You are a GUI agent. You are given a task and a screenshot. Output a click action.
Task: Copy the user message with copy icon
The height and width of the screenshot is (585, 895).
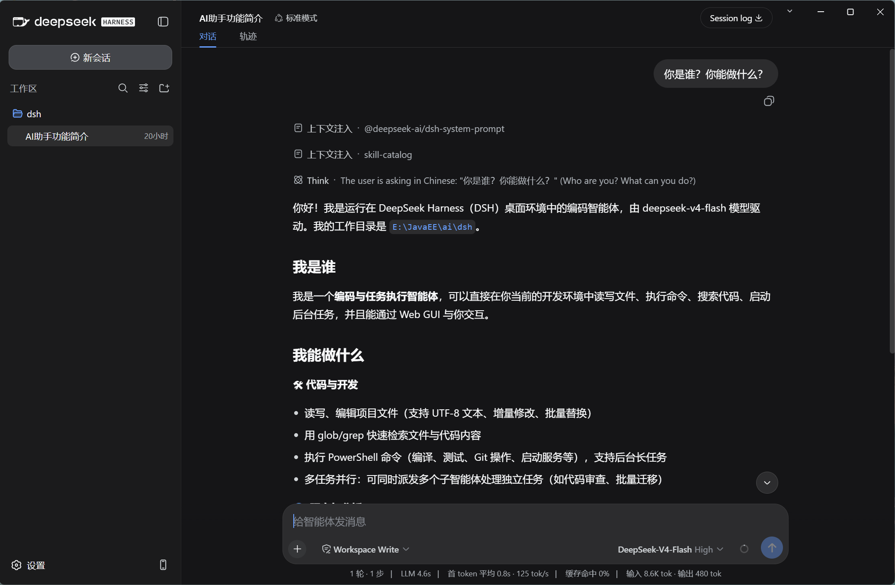click(769, 101)
